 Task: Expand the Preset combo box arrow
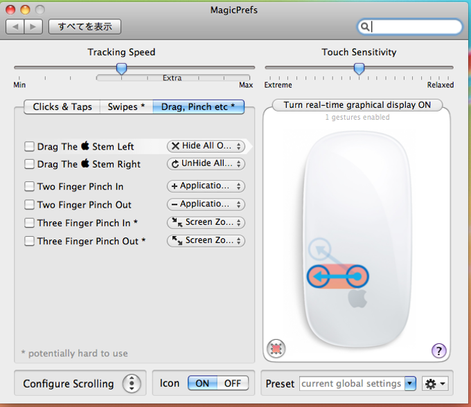[410, 383]
